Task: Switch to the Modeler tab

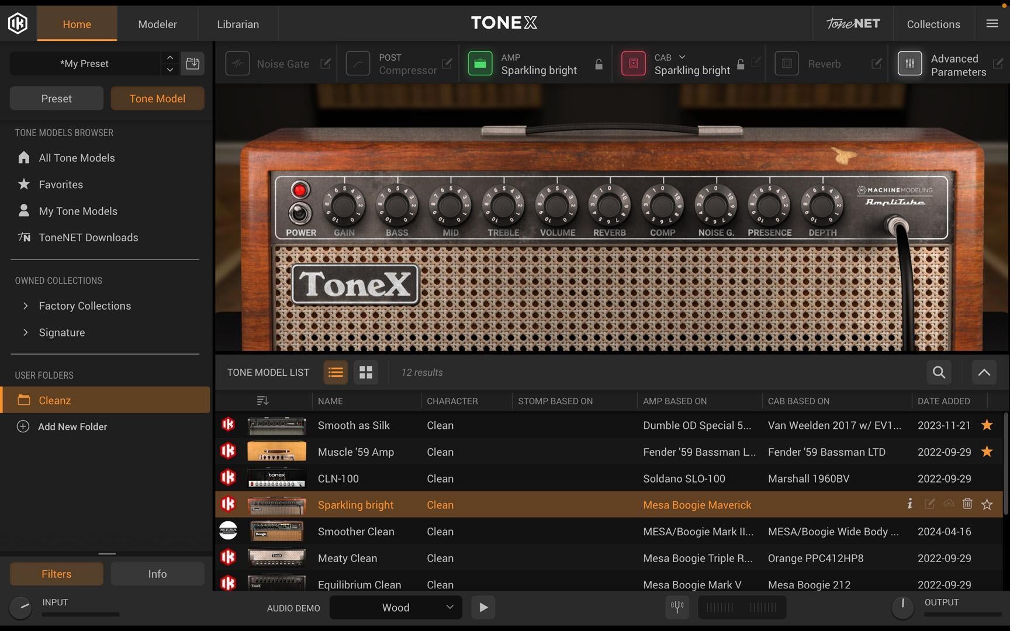Action: [x=157, y=24]
